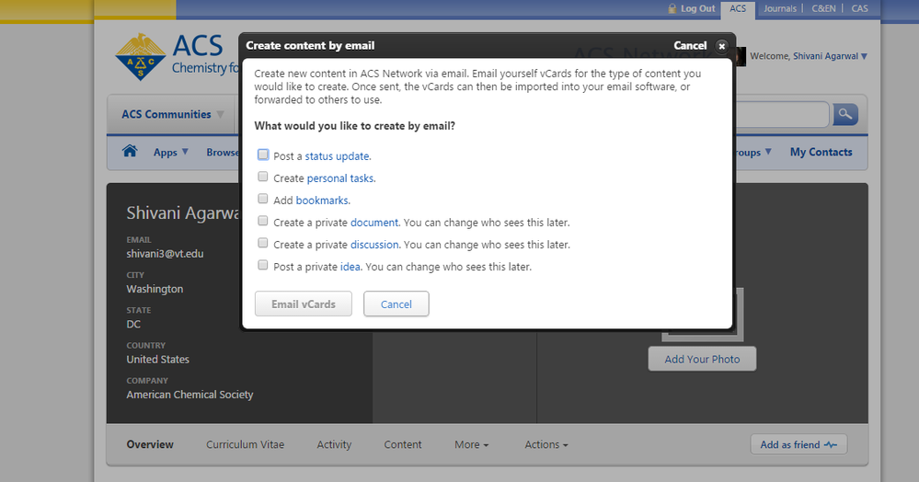Expand the More tab dropdown
The image size is (919, 482).
coord(471,445)
